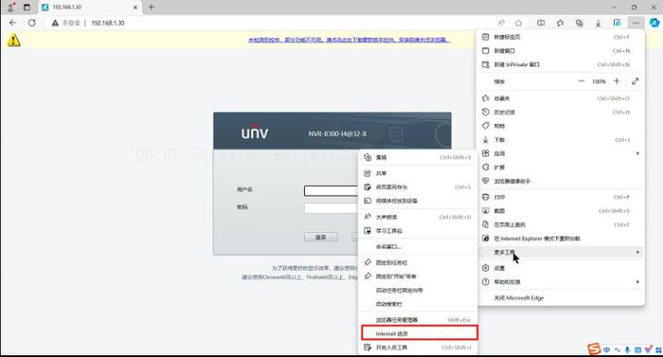The image size is (663, 357).
Task: Select New window (新建窗口) menu item
Action: (x=561, y=51)
